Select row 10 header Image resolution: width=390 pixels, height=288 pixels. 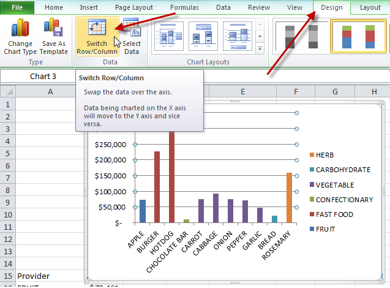click(8, 214)
